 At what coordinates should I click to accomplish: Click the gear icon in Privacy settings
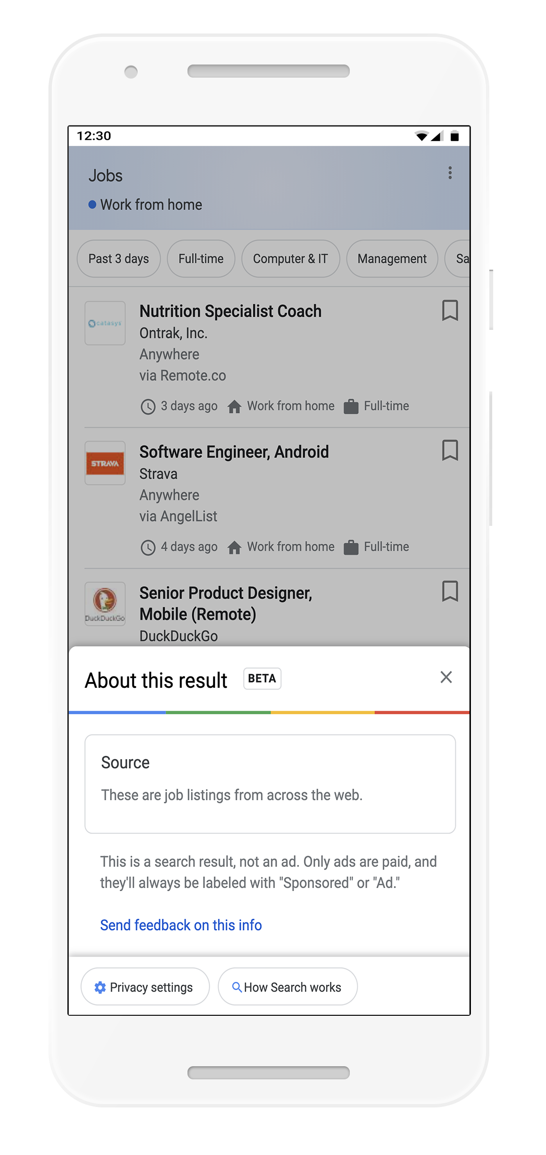pos(100,987)
